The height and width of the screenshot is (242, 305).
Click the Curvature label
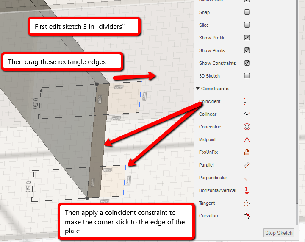pos(209,216)
